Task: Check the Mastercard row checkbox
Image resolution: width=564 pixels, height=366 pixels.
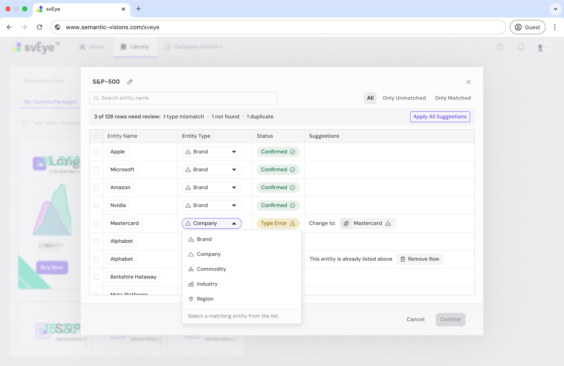Action: coord(96,223)
